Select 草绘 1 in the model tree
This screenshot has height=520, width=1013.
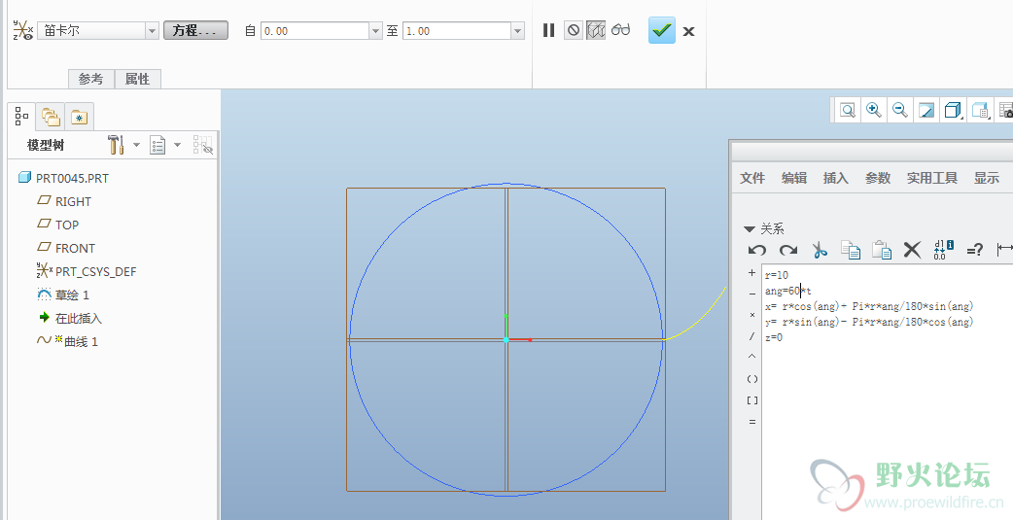coord(72,295)
